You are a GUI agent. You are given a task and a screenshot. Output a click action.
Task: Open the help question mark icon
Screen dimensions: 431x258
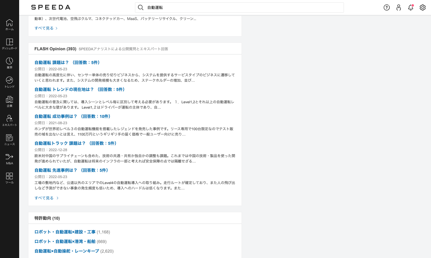tap(387, 7)
